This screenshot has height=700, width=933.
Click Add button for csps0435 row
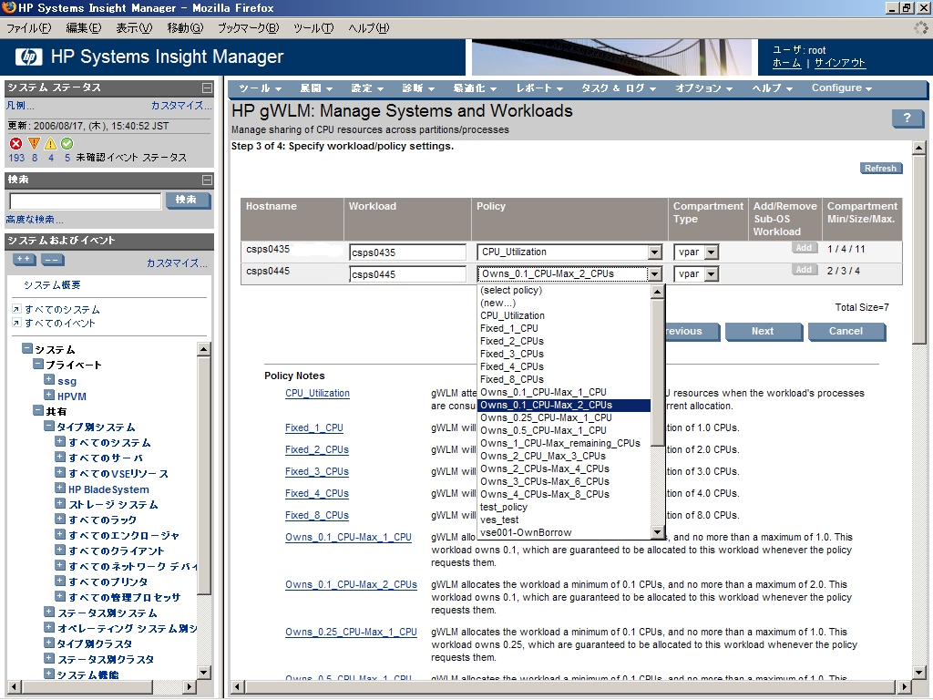click(804, 248)
